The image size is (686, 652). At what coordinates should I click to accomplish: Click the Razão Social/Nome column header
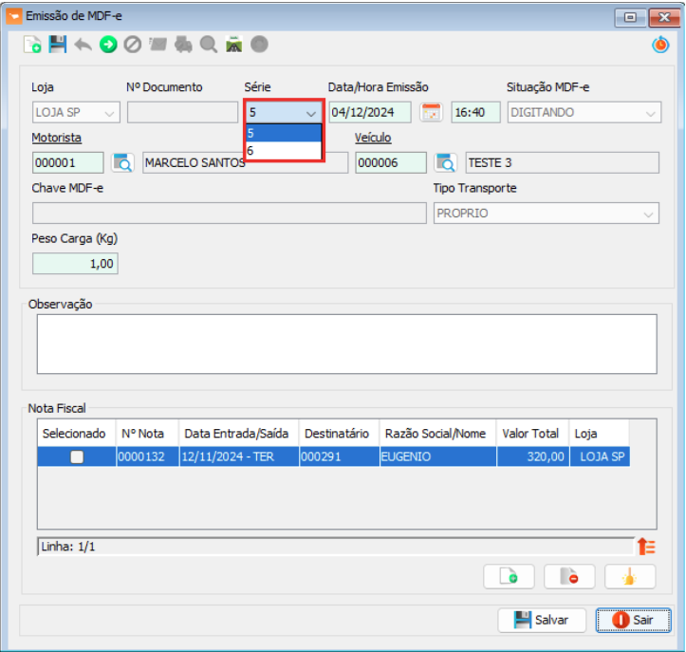point(435,433)
